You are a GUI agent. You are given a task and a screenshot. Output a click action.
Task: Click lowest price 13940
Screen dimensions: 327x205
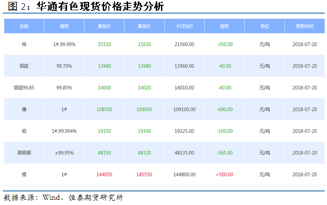tap(105, 66)
